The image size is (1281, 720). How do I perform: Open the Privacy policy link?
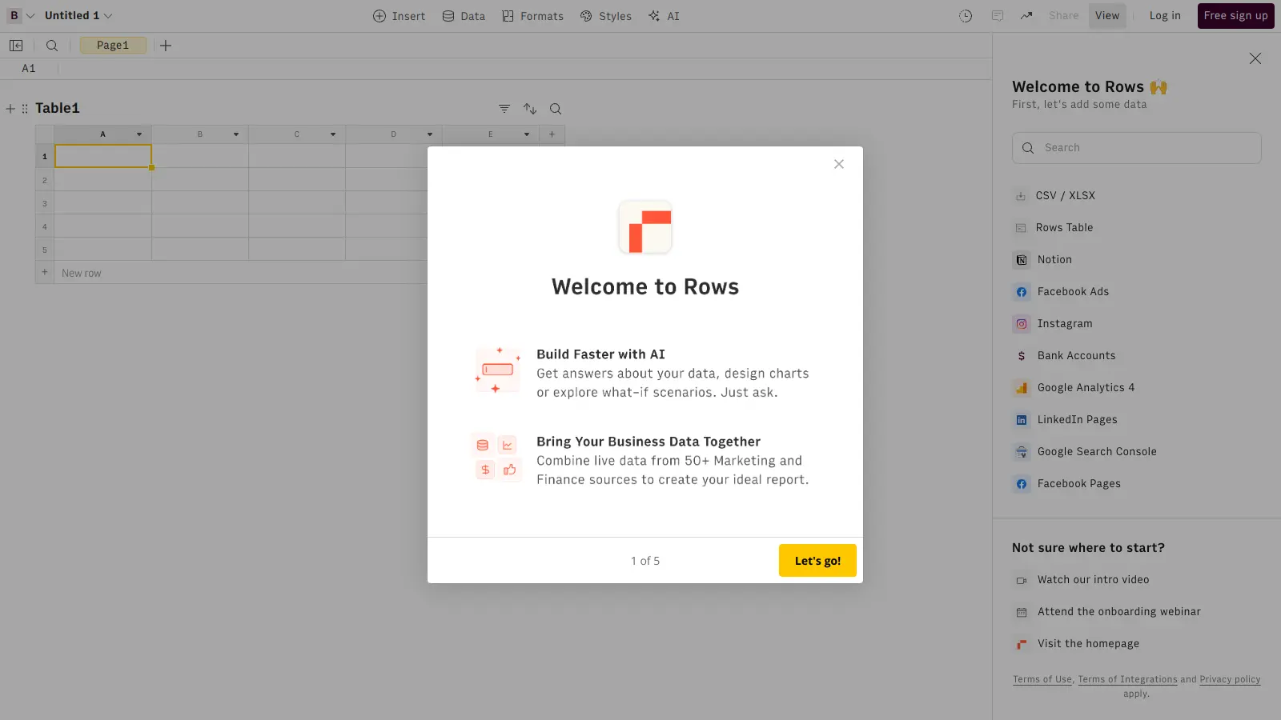tap(1230, 679)
